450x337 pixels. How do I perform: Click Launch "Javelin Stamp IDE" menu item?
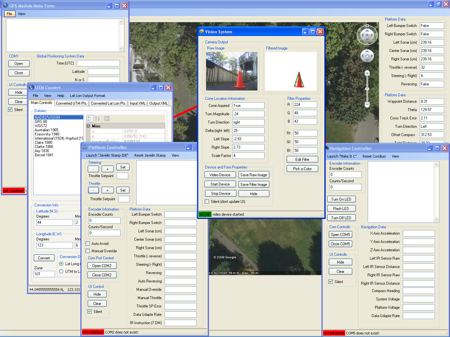click(107, 155)
